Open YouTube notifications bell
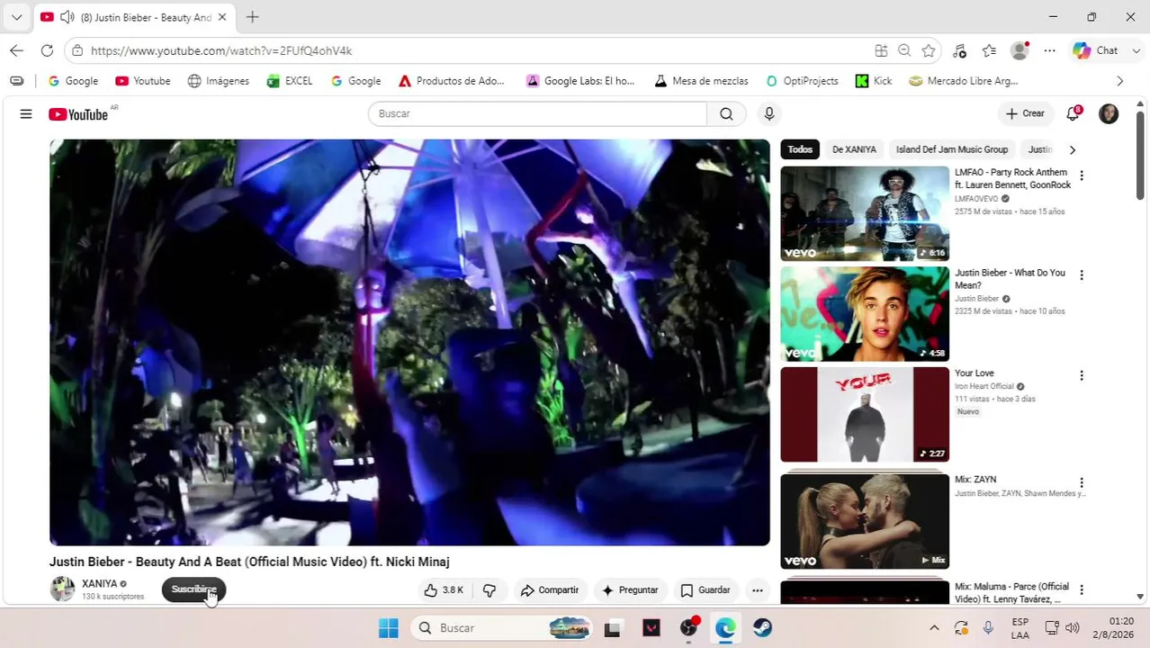Viewport: 1150px width, 648px height. [x=1073, y=114]
